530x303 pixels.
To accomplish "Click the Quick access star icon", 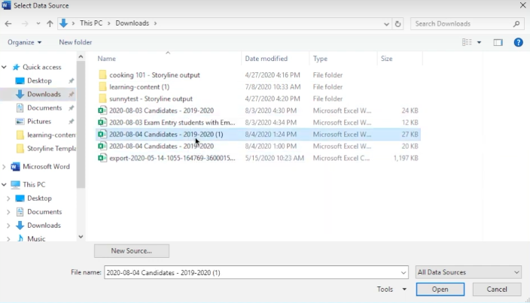I will tap(16, 67).
